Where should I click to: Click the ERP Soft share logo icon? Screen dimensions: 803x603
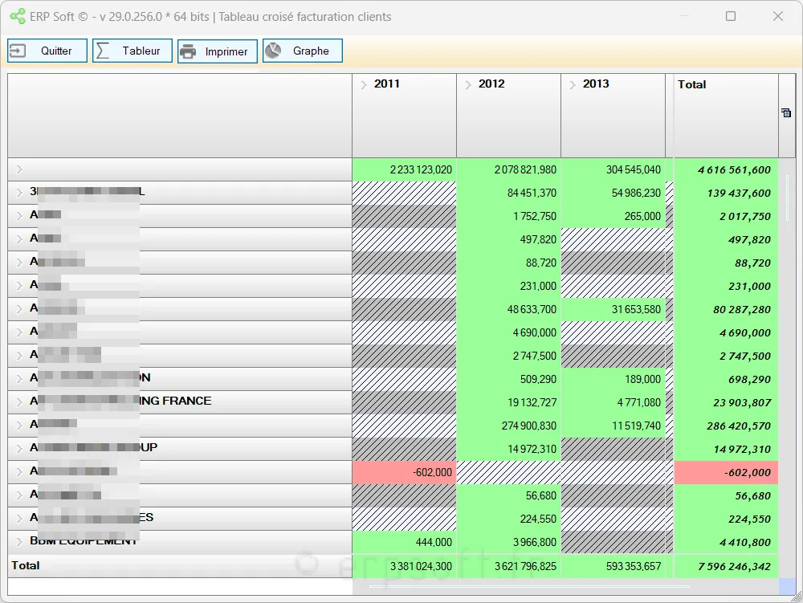point(18,16)
